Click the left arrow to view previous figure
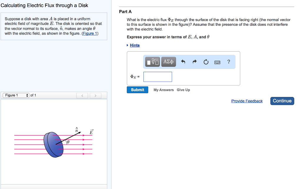 tap(82, 95)
